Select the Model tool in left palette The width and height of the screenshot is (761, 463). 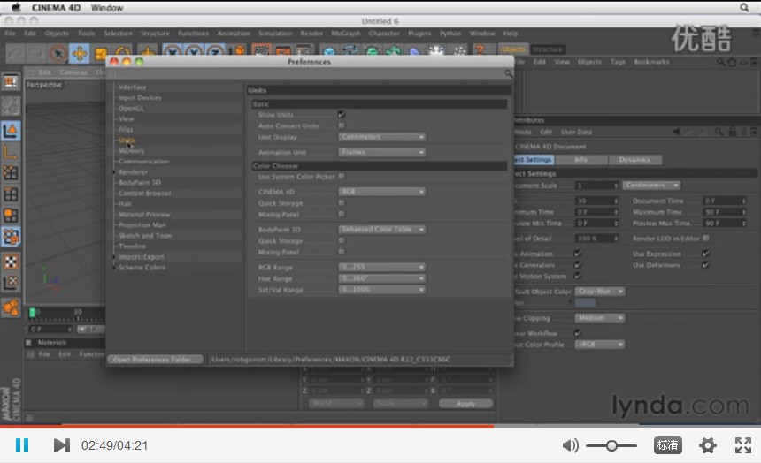(11, 131)
